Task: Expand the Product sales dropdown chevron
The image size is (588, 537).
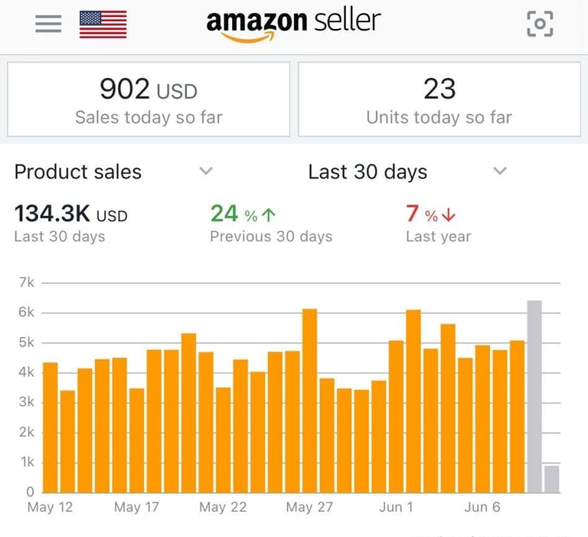Action: point(206,171)
